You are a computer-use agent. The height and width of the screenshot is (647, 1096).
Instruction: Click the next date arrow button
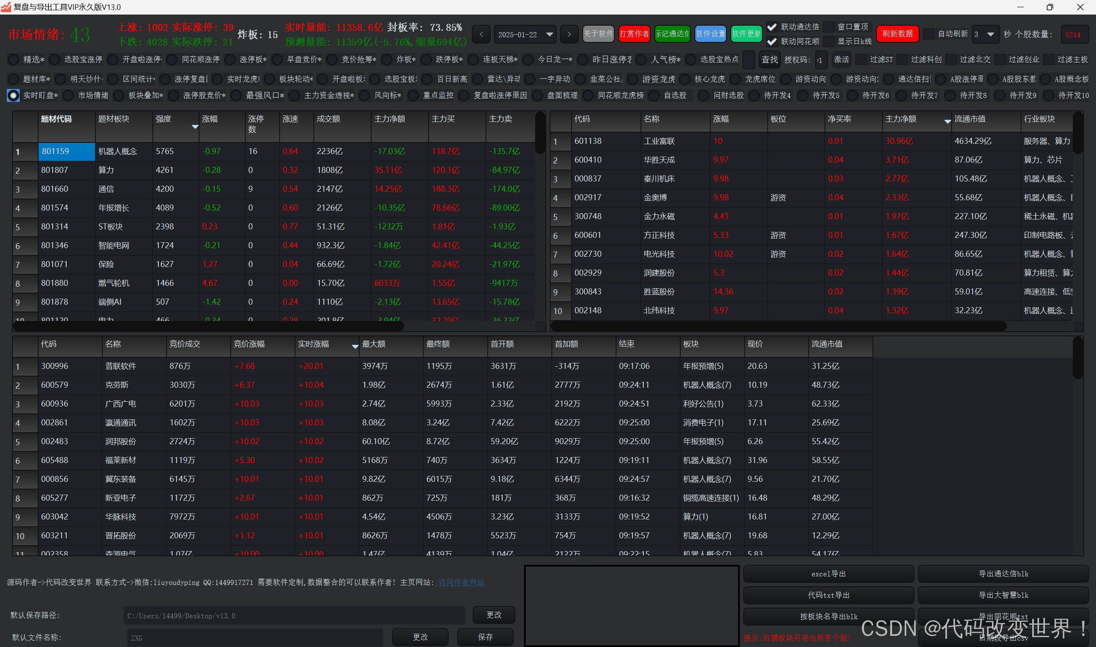point(569,34)
